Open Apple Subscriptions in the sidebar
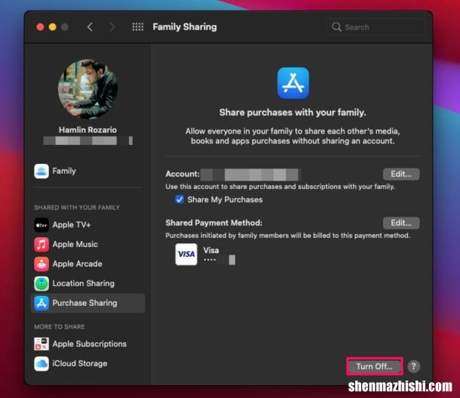The image size is (460, 398). pos(87,344)
